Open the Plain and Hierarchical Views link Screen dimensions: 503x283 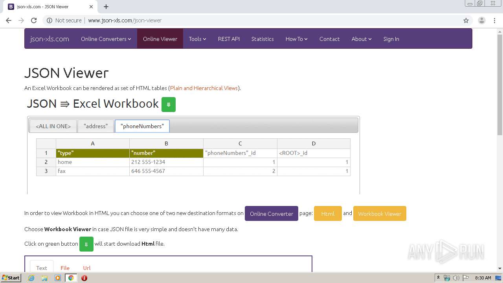point(204,88)
